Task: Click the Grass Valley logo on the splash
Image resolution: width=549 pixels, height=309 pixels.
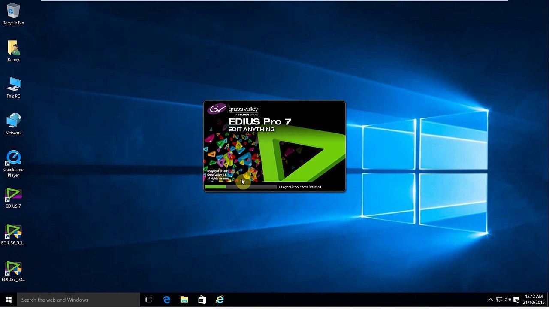Action: tap(233, 109)
